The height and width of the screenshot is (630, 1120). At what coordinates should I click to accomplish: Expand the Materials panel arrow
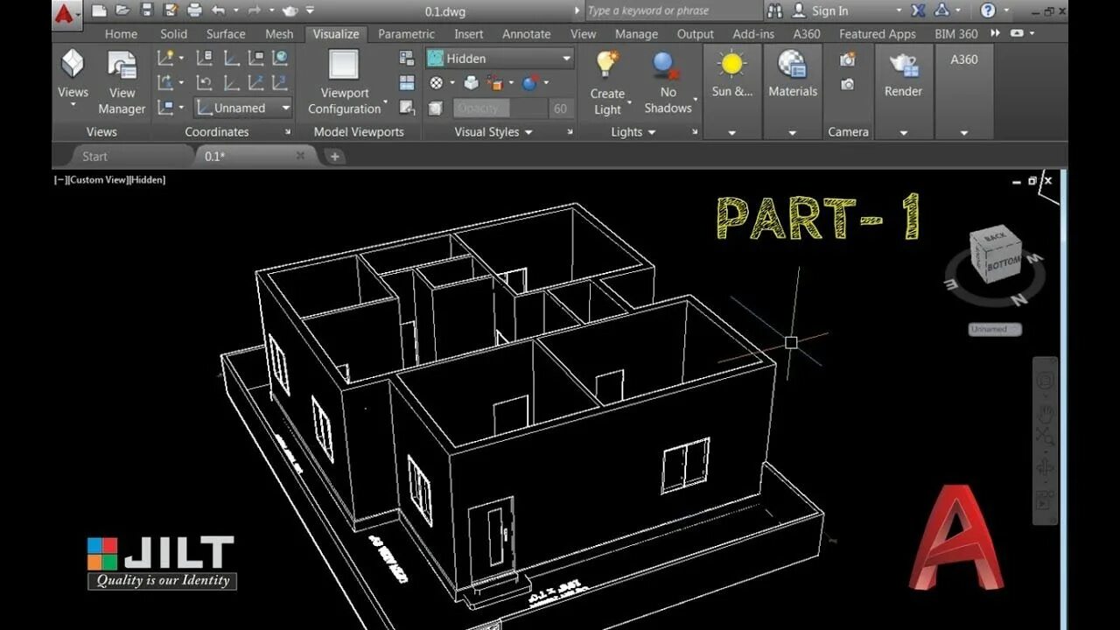pyautogui.click(x=793, y=133)
